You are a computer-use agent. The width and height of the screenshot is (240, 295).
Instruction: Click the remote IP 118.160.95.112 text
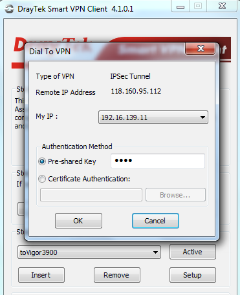[x=136, y=91]
